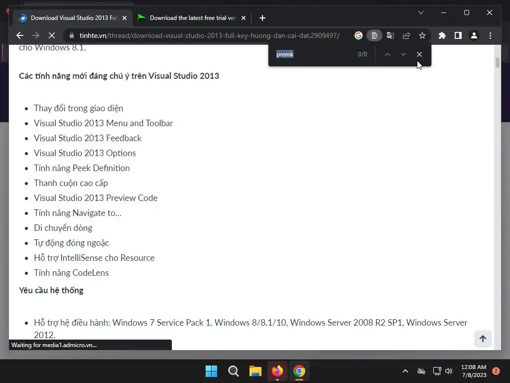Viewport: 510px width, 383px height.
Task: Close the Download Visual Studio 2013 tab
Action: click(x=124, y=18)
